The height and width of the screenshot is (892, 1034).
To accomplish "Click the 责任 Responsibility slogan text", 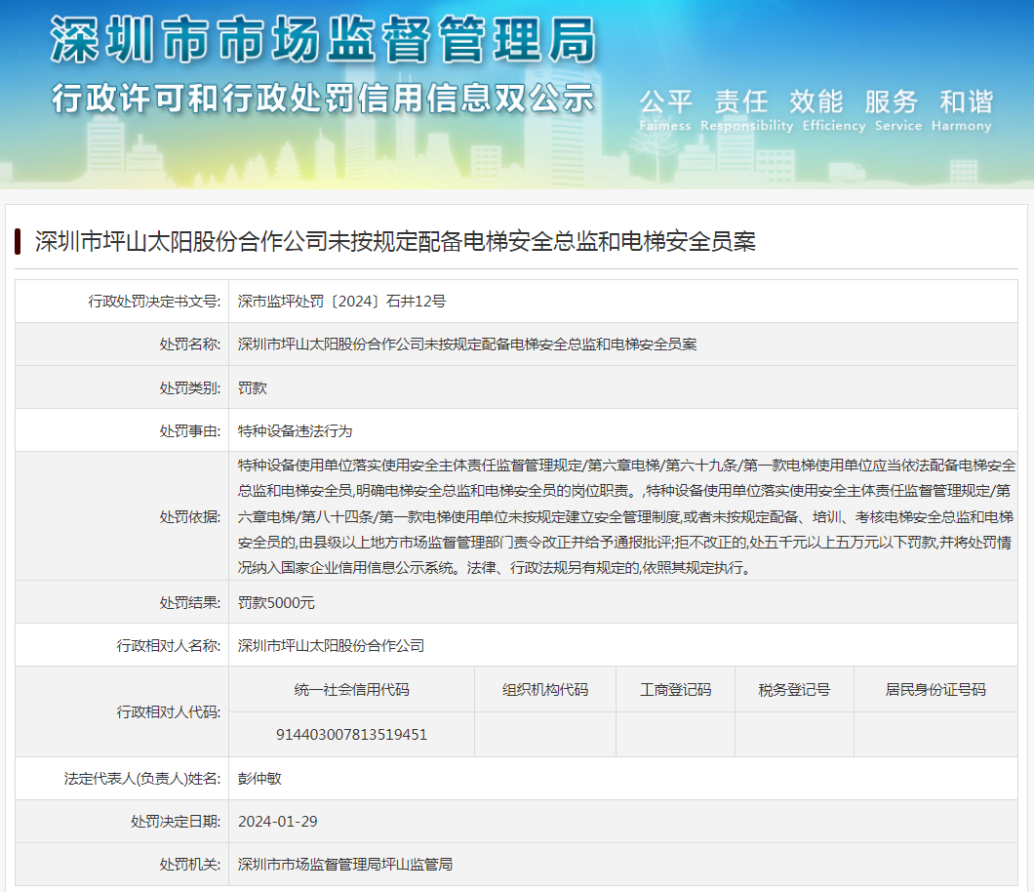I will (746, 110).
